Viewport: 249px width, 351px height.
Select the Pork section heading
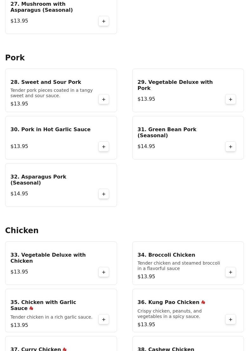(15, 58)
